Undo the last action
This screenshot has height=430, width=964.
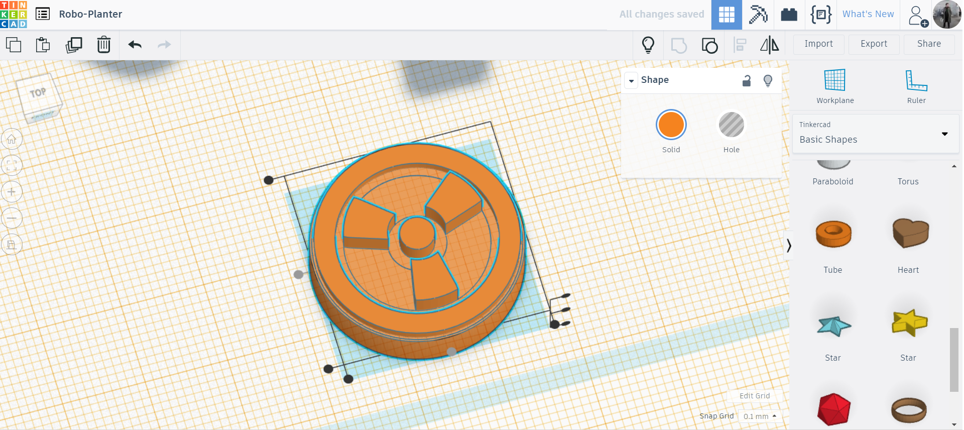(x=135, y=45)
